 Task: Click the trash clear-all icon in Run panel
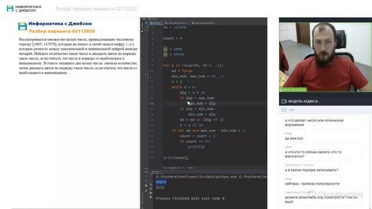[151, 197]
